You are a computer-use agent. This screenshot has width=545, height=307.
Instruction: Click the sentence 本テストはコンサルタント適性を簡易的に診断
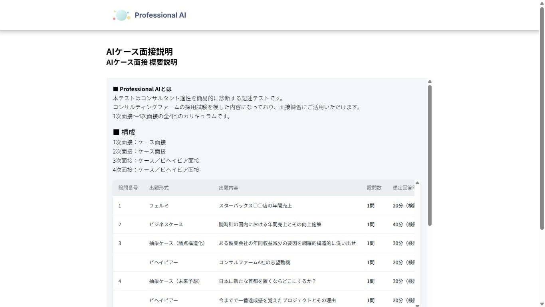198,98
